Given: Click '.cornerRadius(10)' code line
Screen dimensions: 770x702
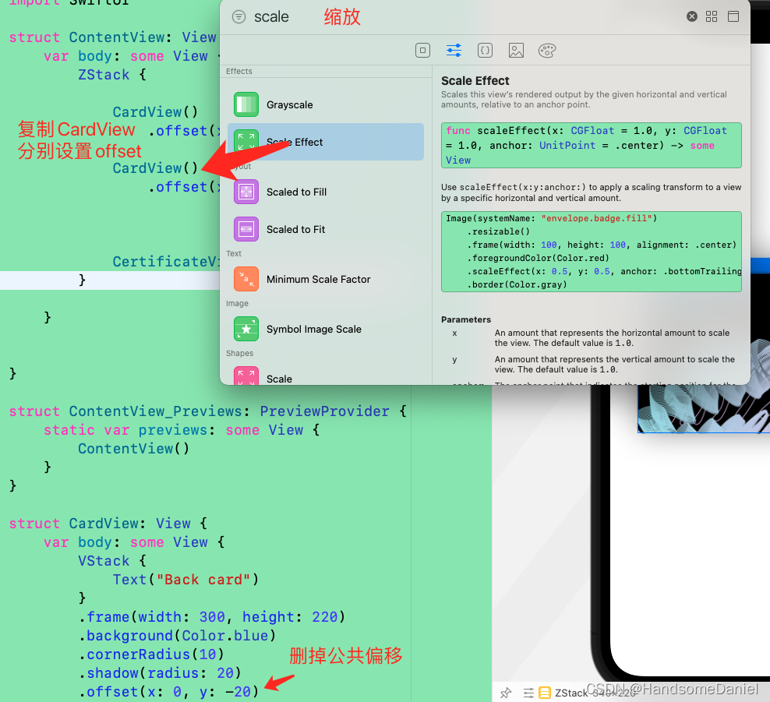Looking at the screenshot, I should 151,654.
